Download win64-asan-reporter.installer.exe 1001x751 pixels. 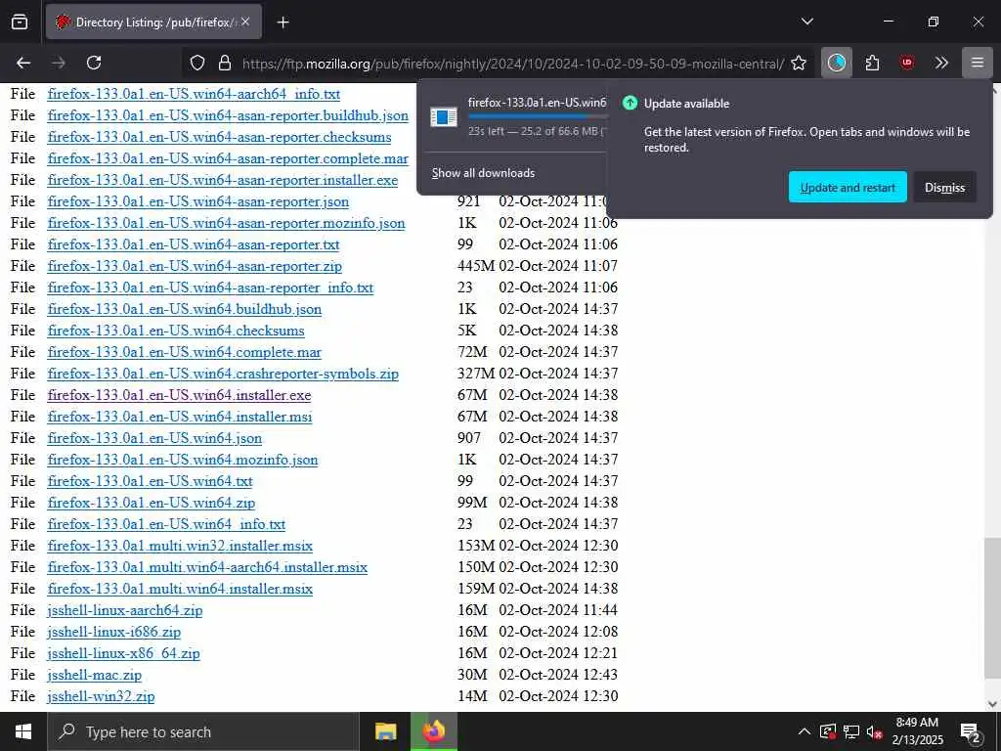pyautogui.click(x=222, y=180)
